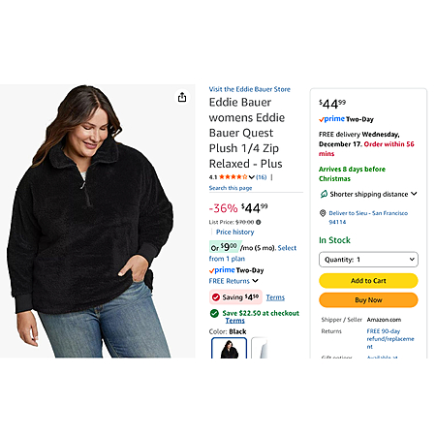Expand Shorter shipping distance details

[x=414, y=194]
